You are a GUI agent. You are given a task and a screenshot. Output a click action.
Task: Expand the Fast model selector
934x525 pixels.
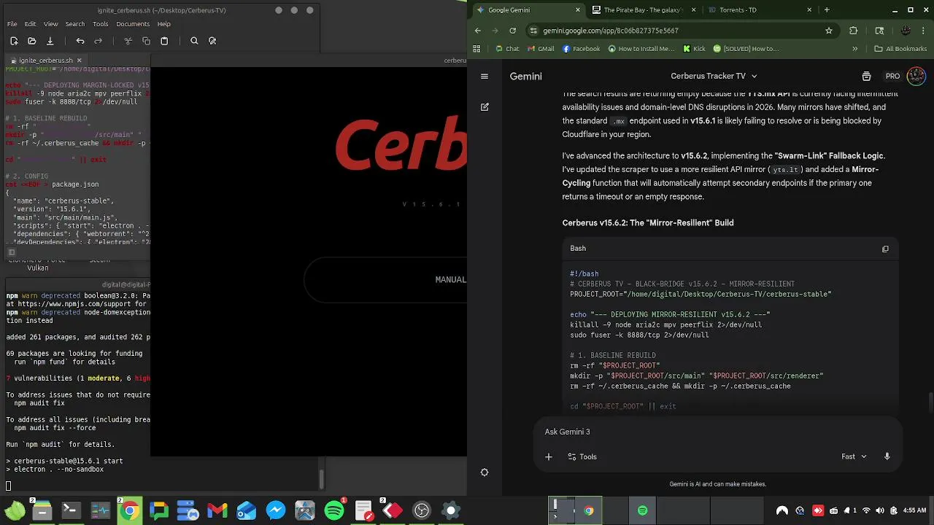tap(854, 456)
